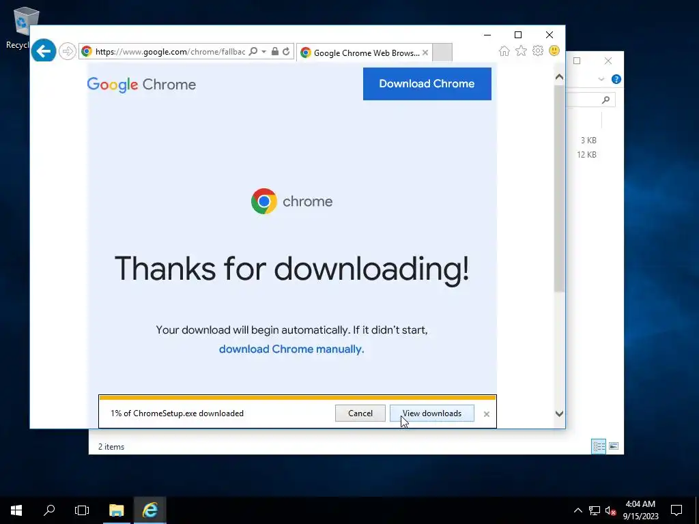The height and width of the screenshot is (524, 699).
Task: Show hidden system tray icons
Action: click(577, 510)
